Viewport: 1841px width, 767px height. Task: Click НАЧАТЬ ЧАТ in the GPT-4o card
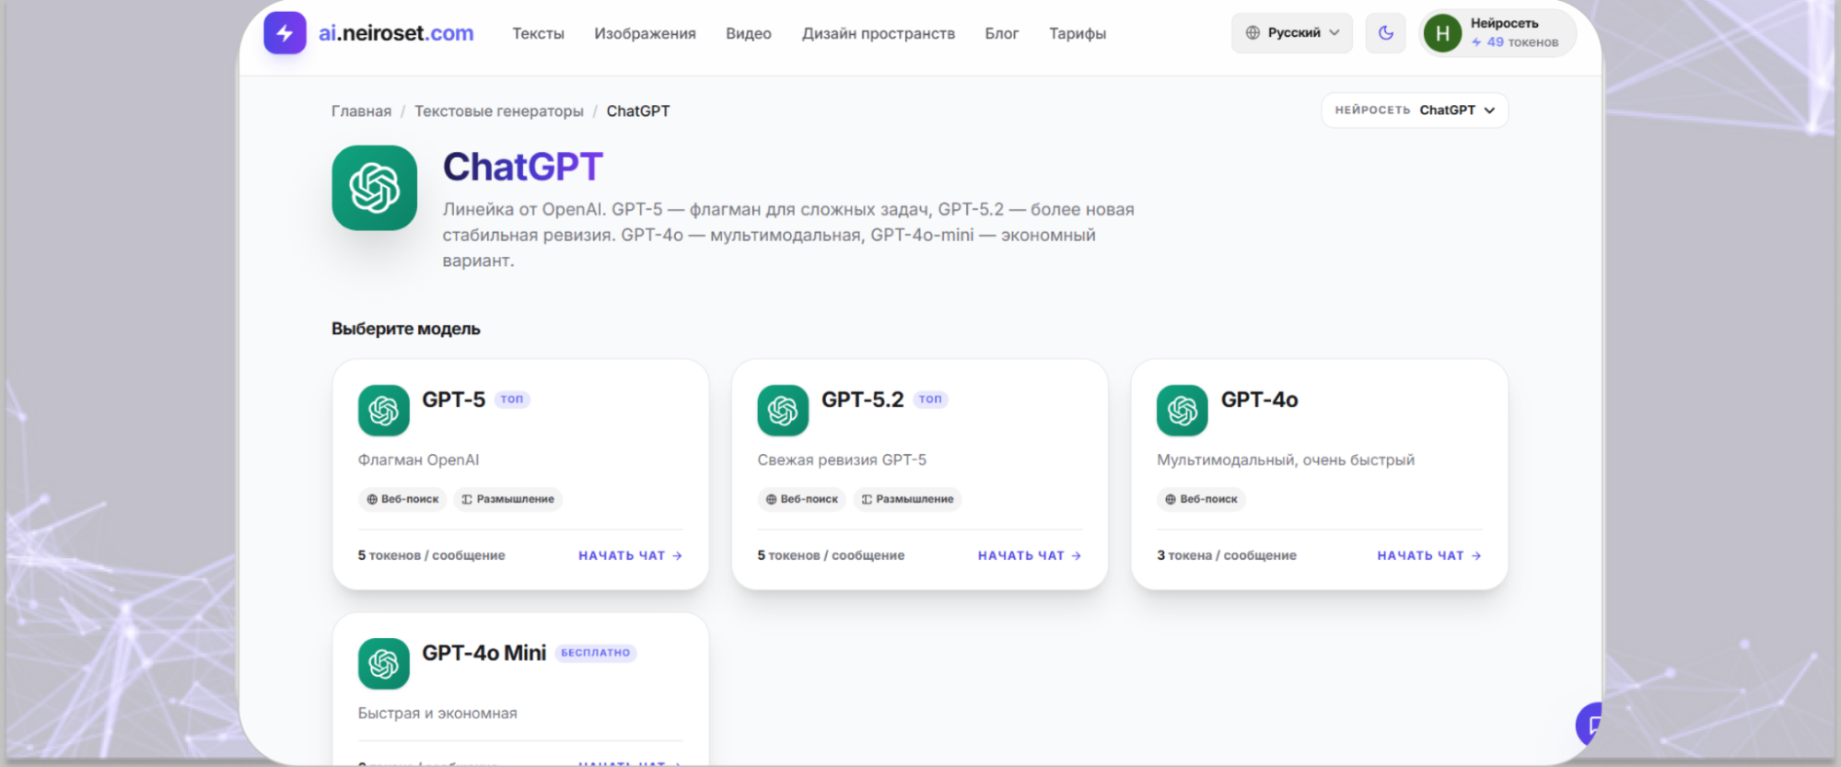1429,555
